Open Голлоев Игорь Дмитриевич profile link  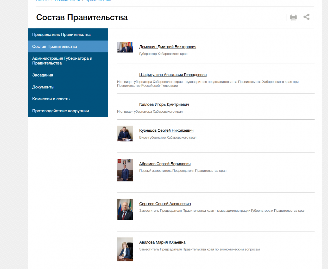[x=164, y=105]
